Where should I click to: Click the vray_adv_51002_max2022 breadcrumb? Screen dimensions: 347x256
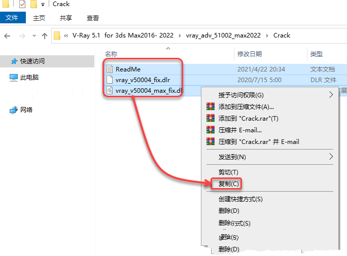coord(223,35)
